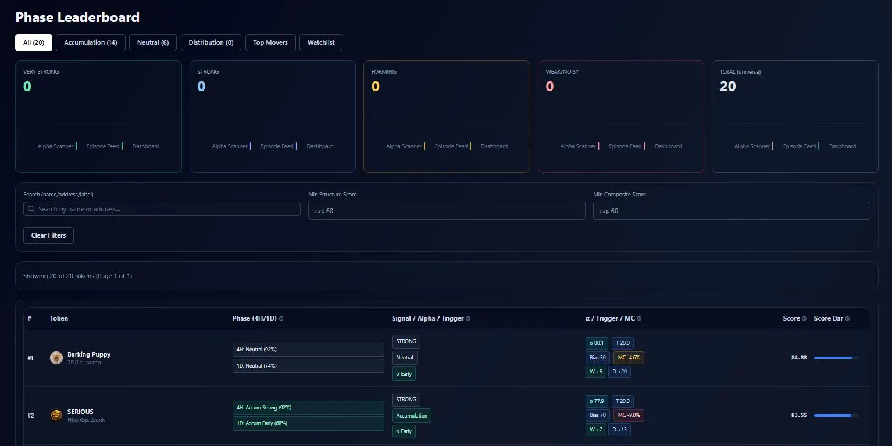Switch to the Top Movers tab
The height and width of the screenshot is (446, 892).
(270, 42)
